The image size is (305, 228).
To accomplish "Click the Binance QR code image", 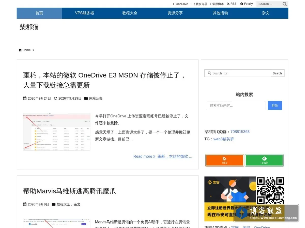I will click(x=270, y=191).
